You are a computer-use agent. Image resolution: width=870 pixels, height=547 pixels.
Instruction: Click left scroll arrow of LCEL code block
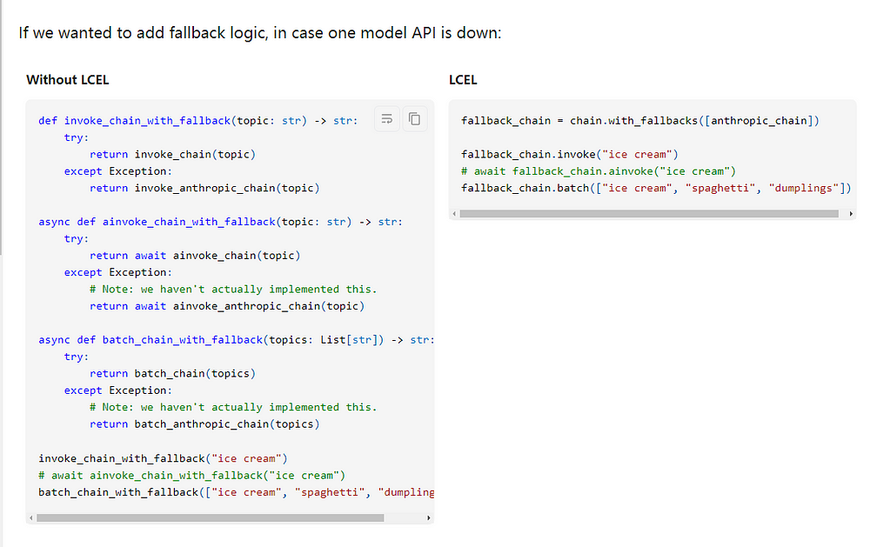(453, 213)
